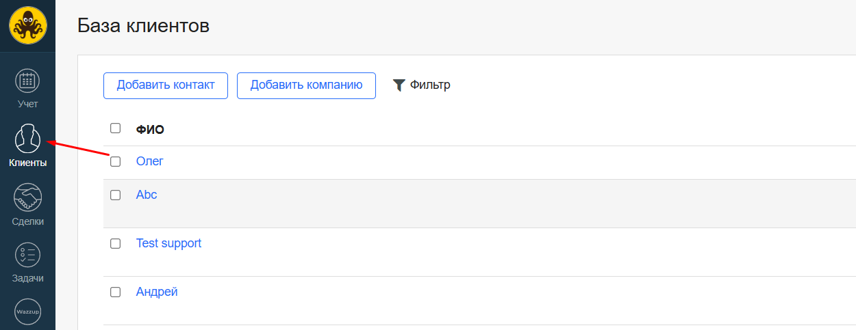Open the Клиенты person icon
Screen dimensions: 856x330
(27, 139)
